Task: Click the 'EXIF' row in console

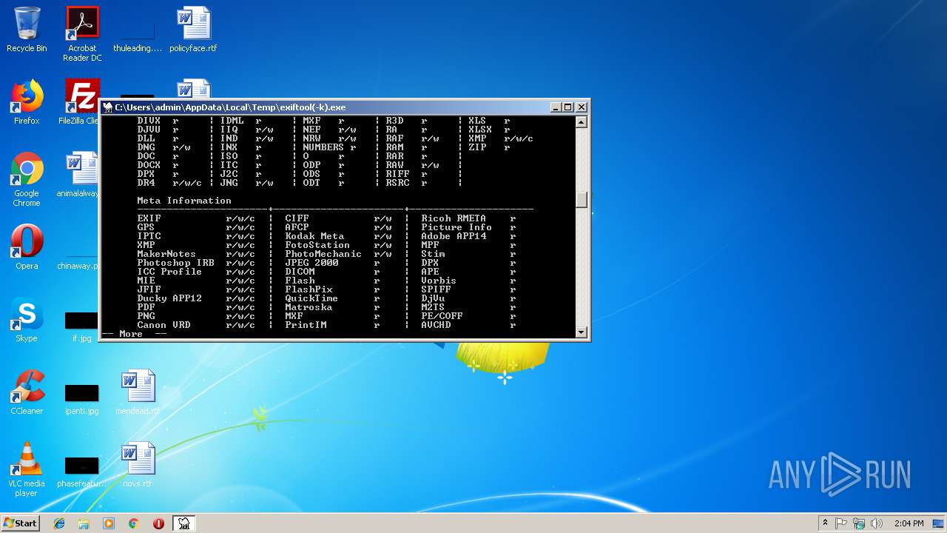Action: click(195, 218)
